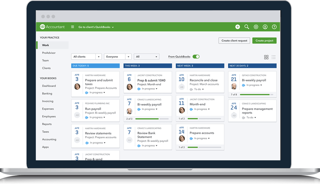Click avatar on Prepare and submit taxes card
Viewport: 320px width, 184px height.
(x=77, y=86)
